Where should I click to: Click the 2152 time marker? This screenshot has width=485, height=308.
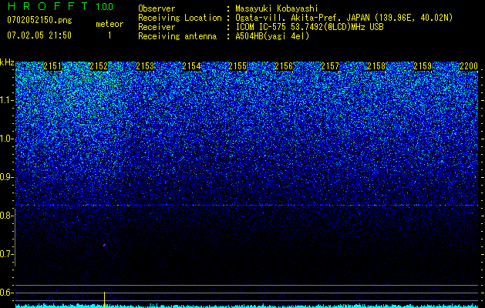point(99,66)
